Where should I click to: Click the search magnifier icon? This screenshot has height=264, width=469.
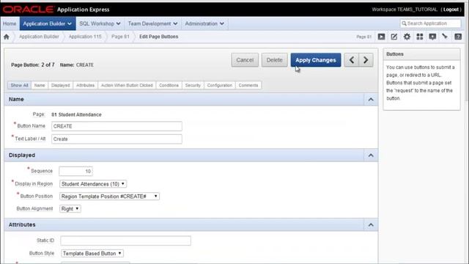[x=404, y=23]
